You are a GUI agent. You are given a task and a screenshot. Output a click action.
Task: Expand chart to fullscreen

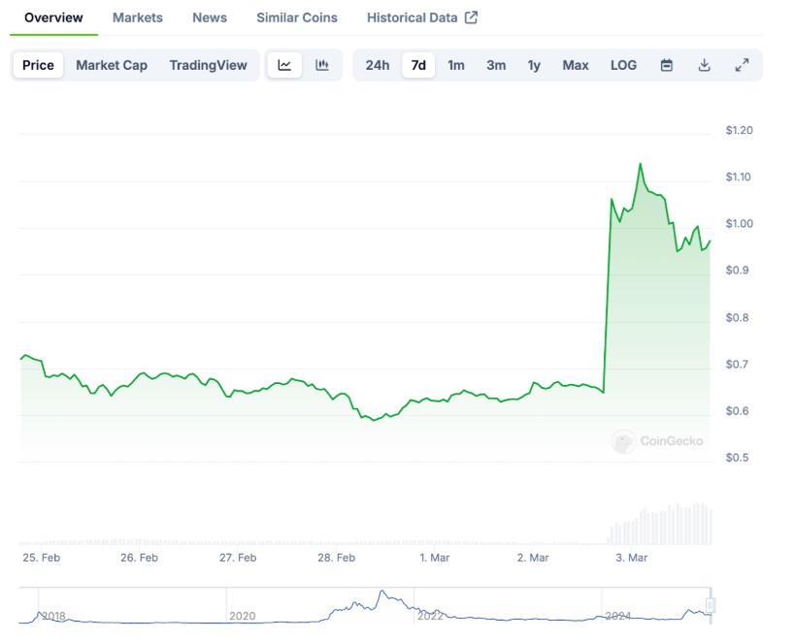(742, 65)
